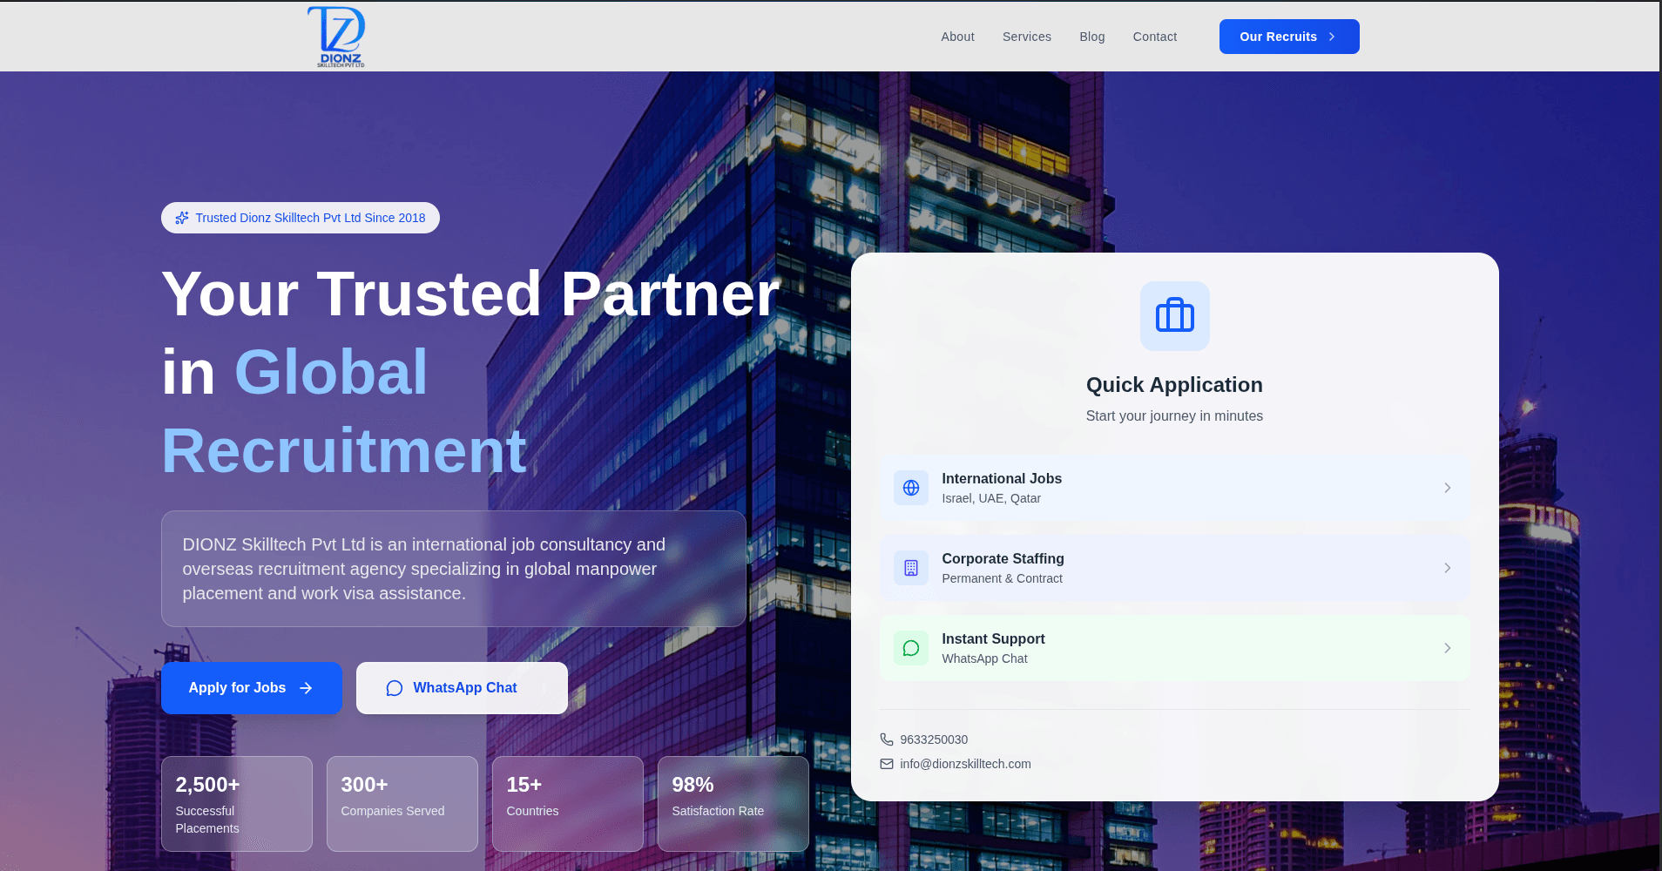
Task: Click the 'Permanent & Contract' subtitle
Action: click(1002, 578)
